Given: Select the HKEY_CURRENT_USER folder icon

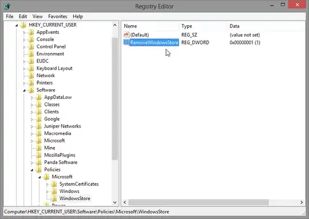Looking at the screenshot, I should 23,25.
